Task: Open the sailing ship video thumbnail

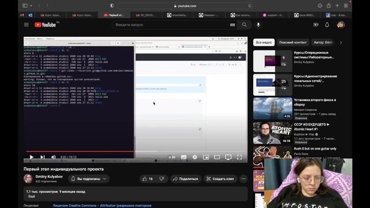Action: pyautogui.click(x=272, y=109)
